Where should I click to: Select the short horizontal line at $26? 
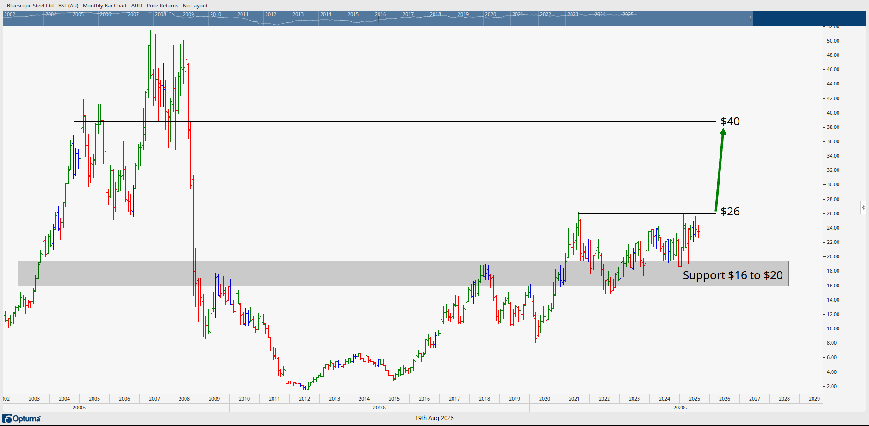(x=646, y=213)
